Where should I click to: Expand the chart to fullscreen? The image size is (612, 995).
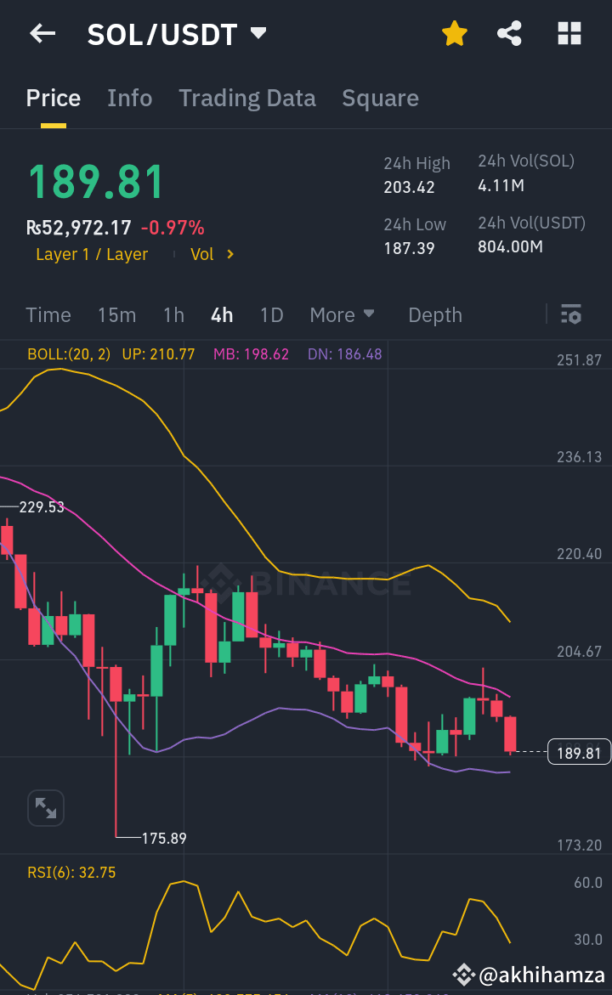tap(46, 808)
